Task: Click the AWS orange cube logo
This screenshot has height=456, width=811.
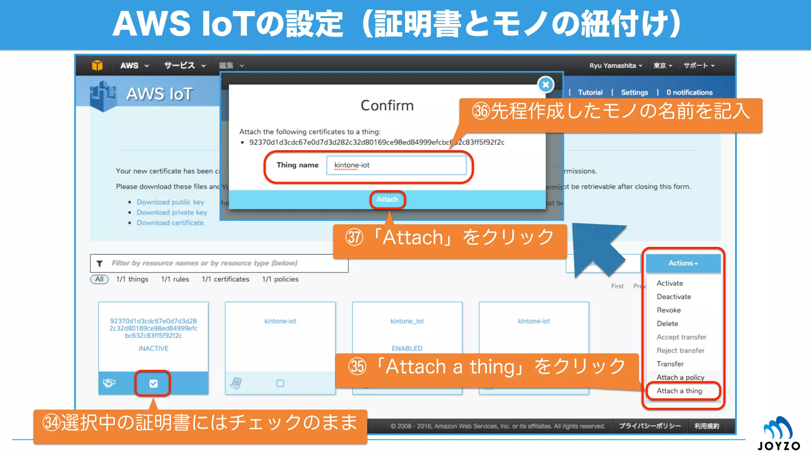Action: tap(97, 65)
